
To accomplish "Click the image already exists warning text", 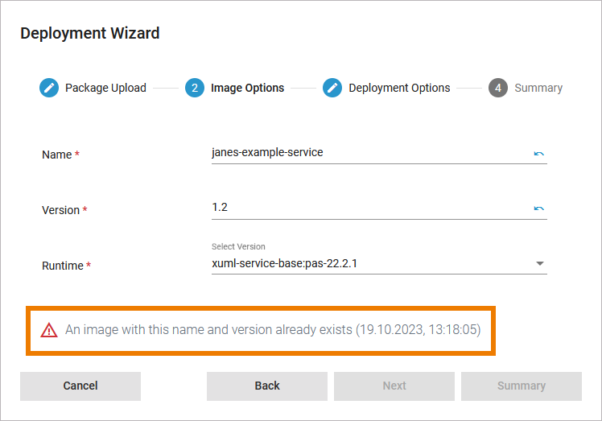I will [x=273, y=329].
